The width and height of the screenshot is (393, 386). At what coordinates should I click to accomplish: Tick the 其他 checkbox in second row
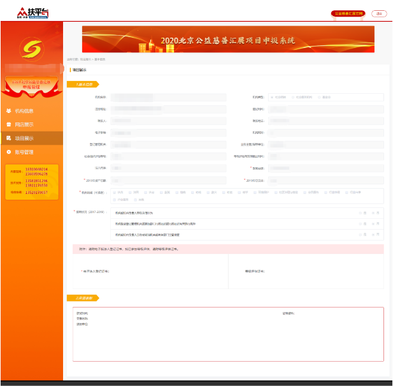click(135, 200)
